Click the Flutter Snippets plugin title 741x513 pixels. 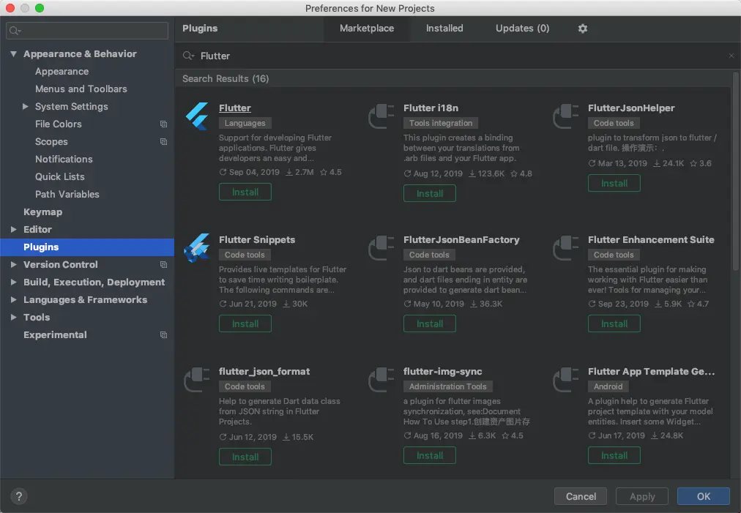coord(256,239)
